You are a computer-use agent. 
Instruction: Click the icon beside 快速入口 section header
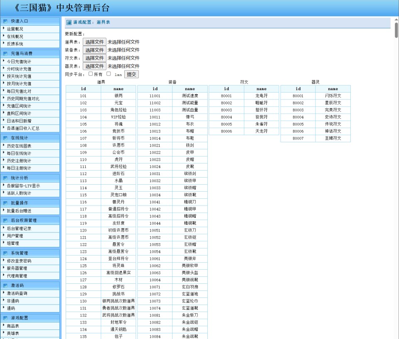tap(5, 21)
